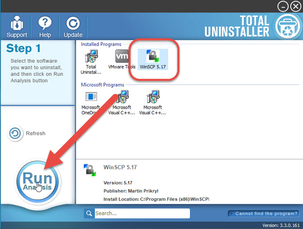Click Publisher: Martin Prikryl text

point(131,191)
